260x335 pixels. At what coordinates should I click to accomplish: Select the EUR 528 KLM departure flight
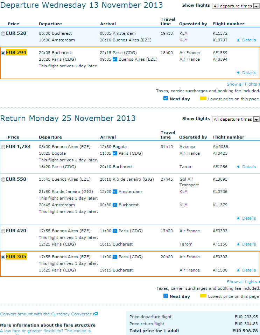(3, 34)
